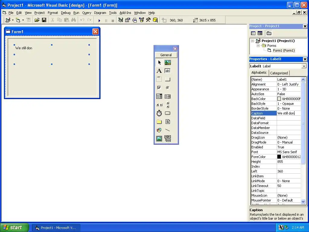This screenshot has height=232, width=309.
Task: Select the AutoSize property row
Action: coord(276,94)
